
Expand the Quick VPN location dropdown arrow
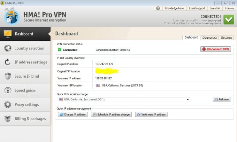[188, 100]
